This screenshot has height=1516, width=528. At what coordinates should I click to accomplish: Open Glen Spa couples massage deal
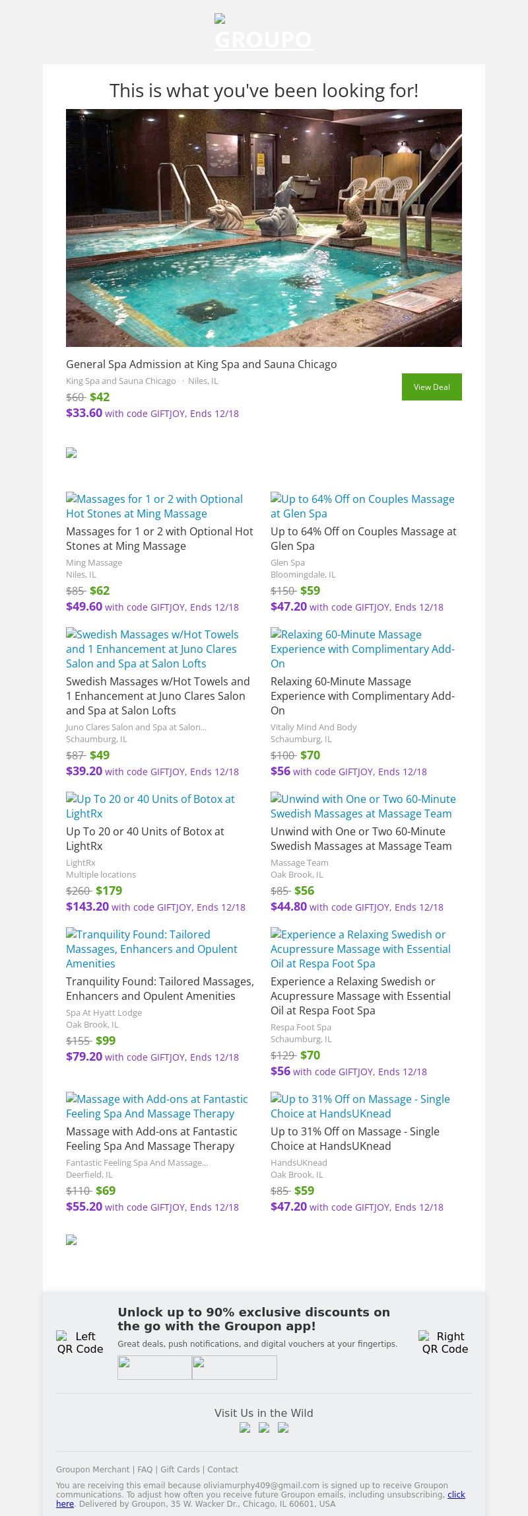pos(362,506)
